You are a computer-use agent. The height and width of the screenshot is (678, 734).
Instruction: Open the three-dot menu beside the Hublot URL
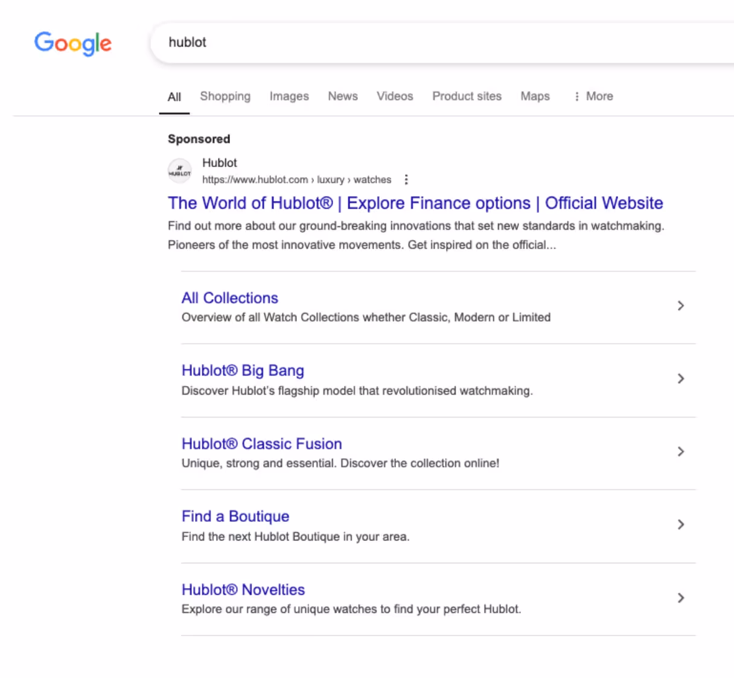tap(406, 180)
